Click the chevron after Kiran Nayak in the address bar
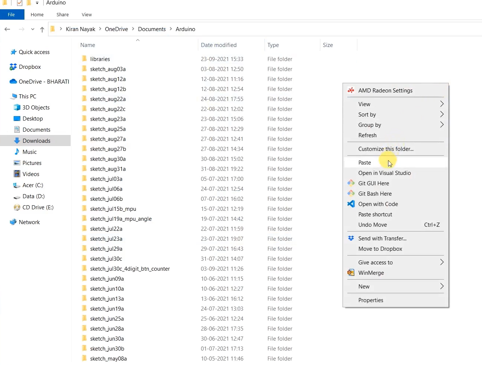 tap(100, 29)
